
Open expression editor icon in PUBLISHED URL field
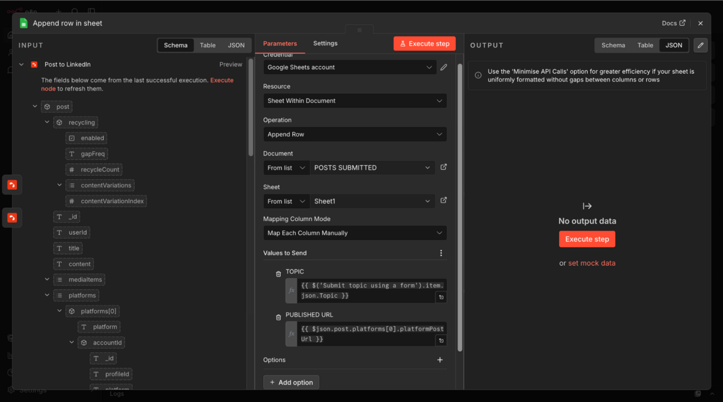(x=441, y=341)
